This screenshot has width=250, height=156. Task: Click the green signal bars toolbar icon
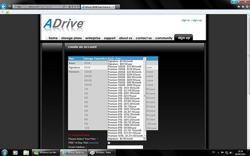tap(7, 12)
